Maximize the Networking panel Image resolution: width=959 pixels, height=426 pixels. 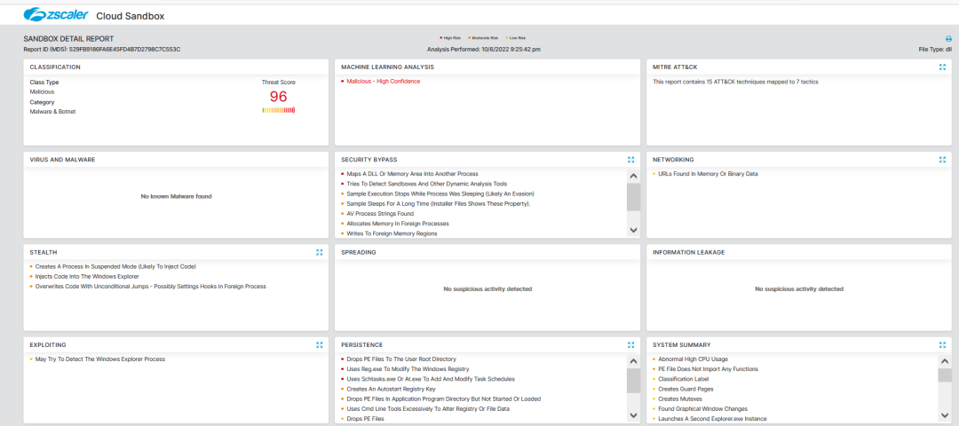[x=942, y=160]
